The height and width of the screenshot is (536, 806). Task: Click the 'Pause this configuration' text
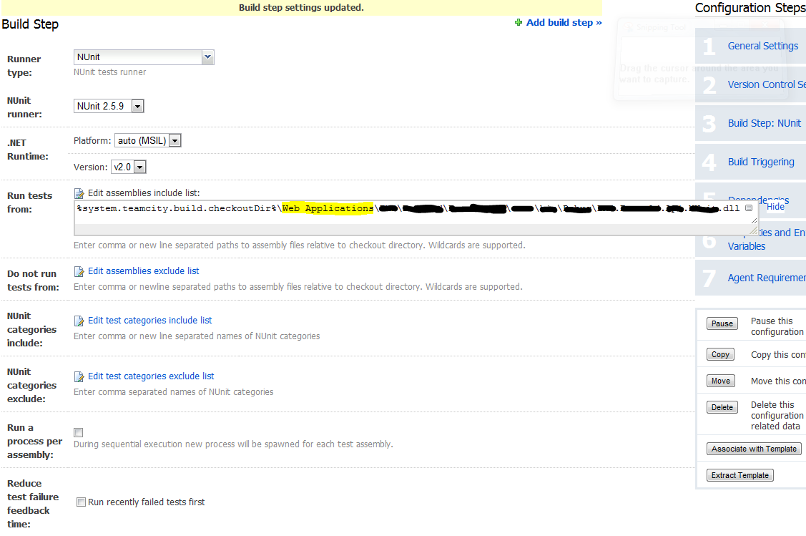click(x=777, y=326)
